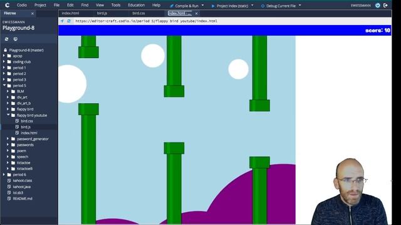Screen dimensions: 401x225
Task: Open the Codio menu
Action: [22, 5]
